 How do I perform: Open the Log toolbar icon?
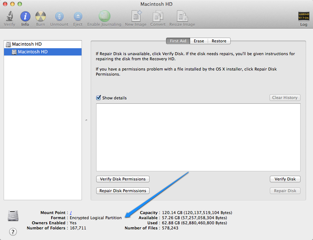pyautogui.click(x=303, y=16)
